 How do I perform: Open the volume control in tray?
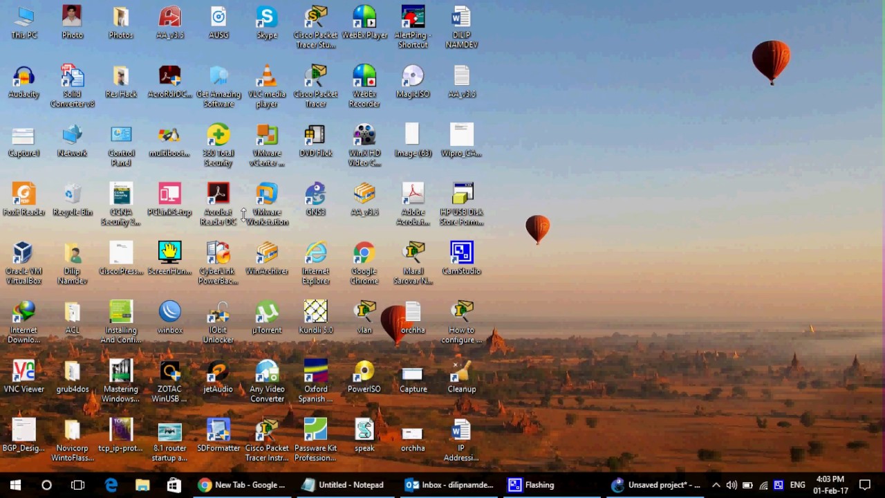point(732,485)
